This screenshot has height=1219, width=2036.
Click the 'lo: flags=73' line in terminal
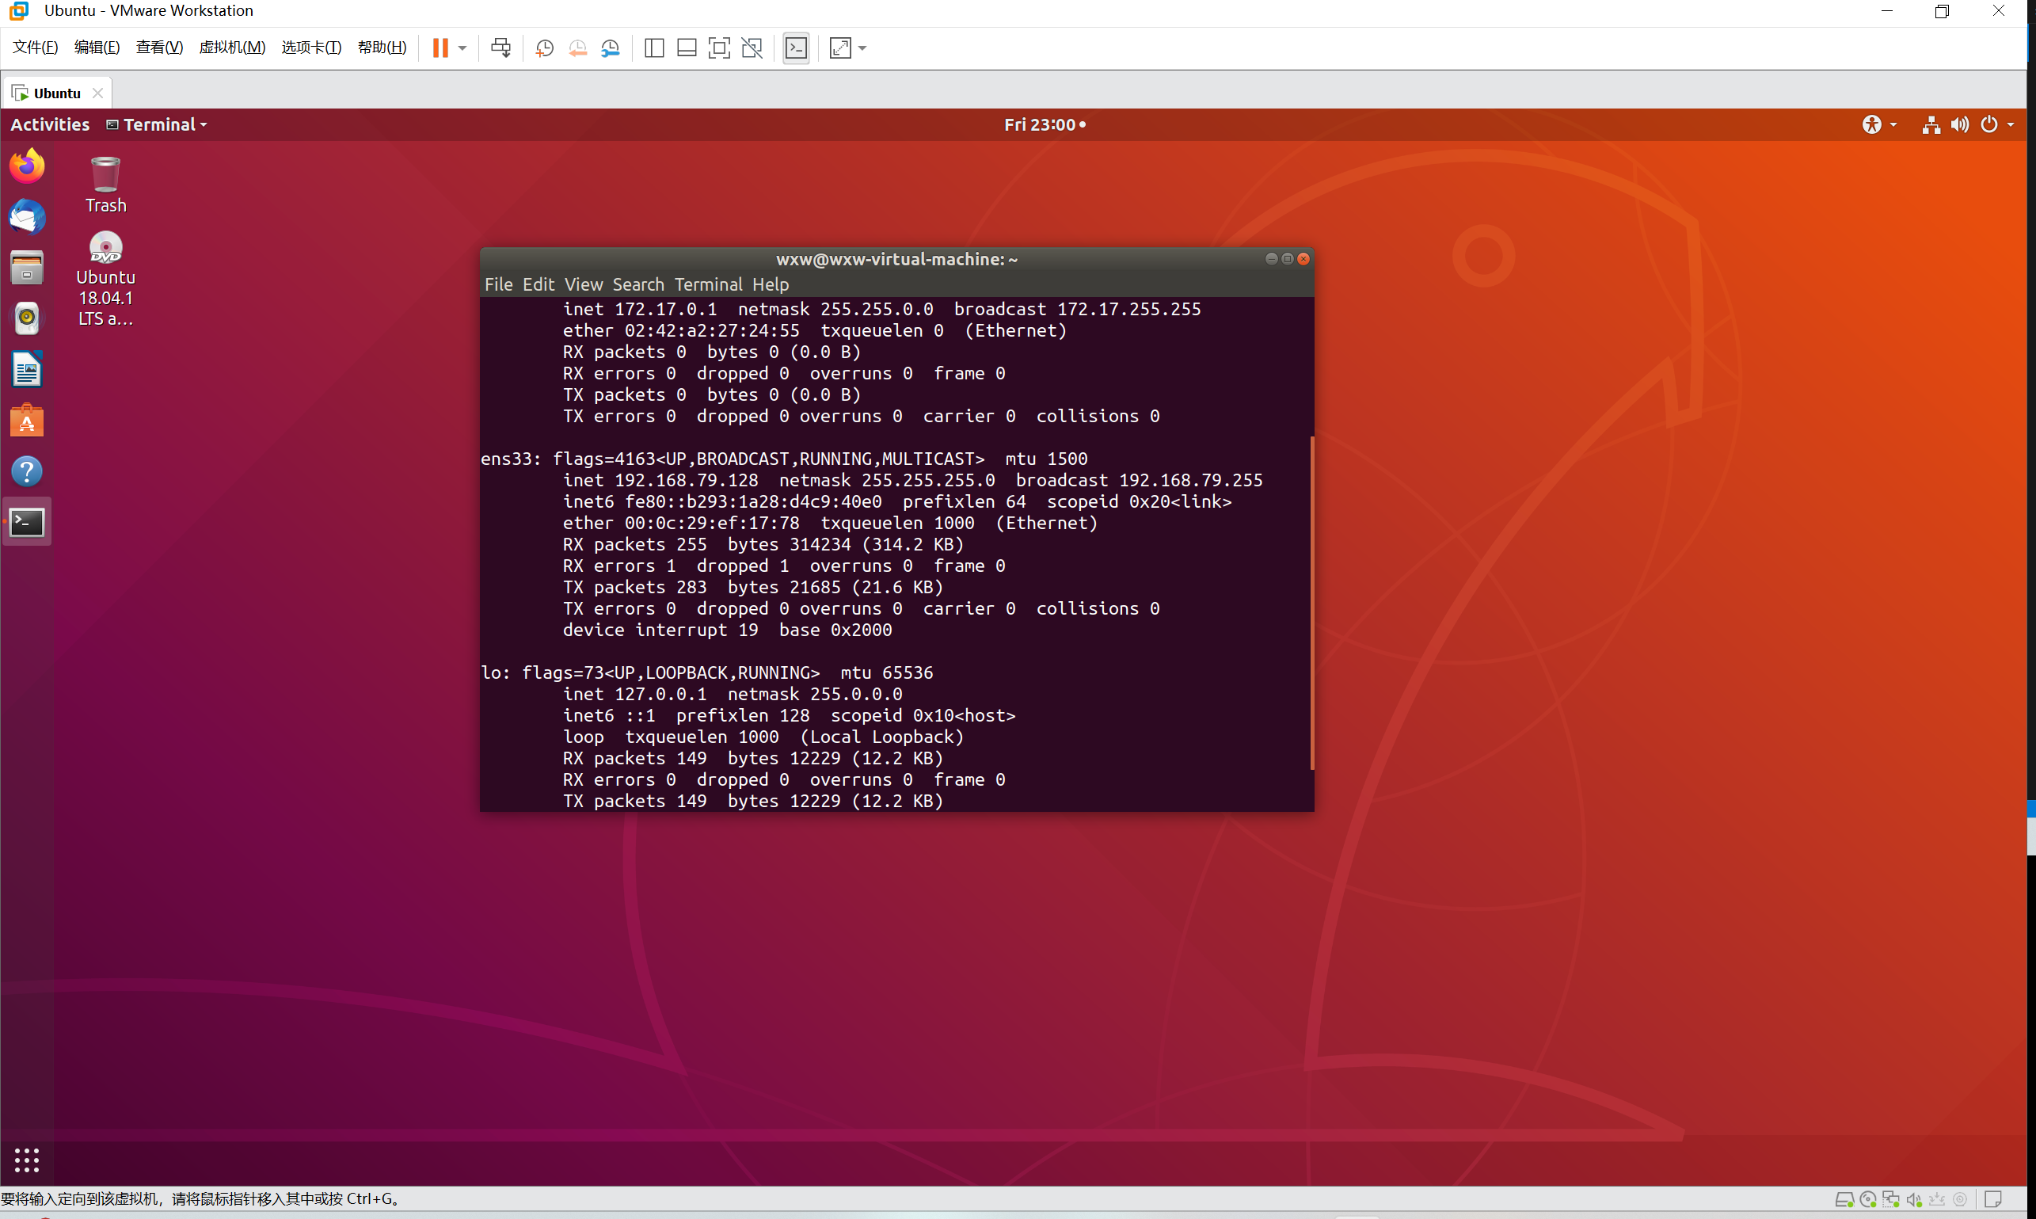(706, 672)
